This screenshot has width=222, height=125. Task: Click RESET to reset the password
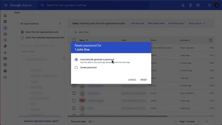click(x=144, y=80)
